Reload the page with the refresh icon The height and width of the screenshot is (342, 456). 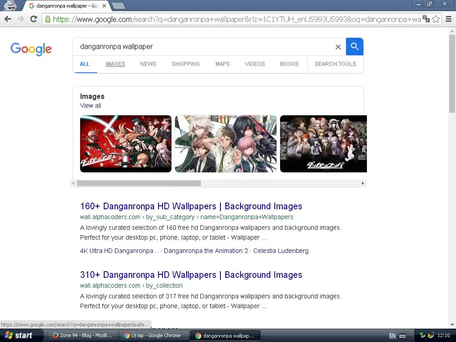pyautogui.click(x=33, y=19)
